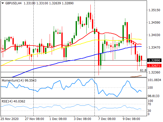163x122 pixels.
Task: Click the 1.34590 price scale value
Action: click(x=154, y=23)
